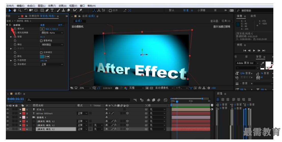
Task: Switch to 小屏幕 workspace
Action: pos(201,10)
